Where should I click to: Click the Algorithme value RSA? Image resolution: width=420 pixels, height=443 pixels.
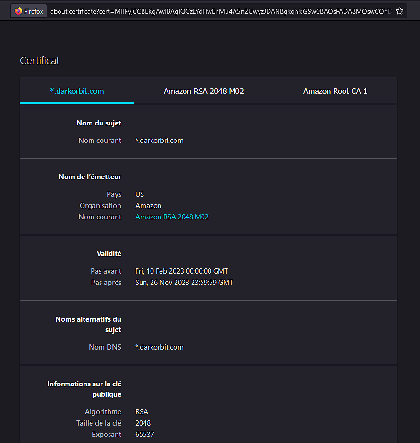[142, 412]
